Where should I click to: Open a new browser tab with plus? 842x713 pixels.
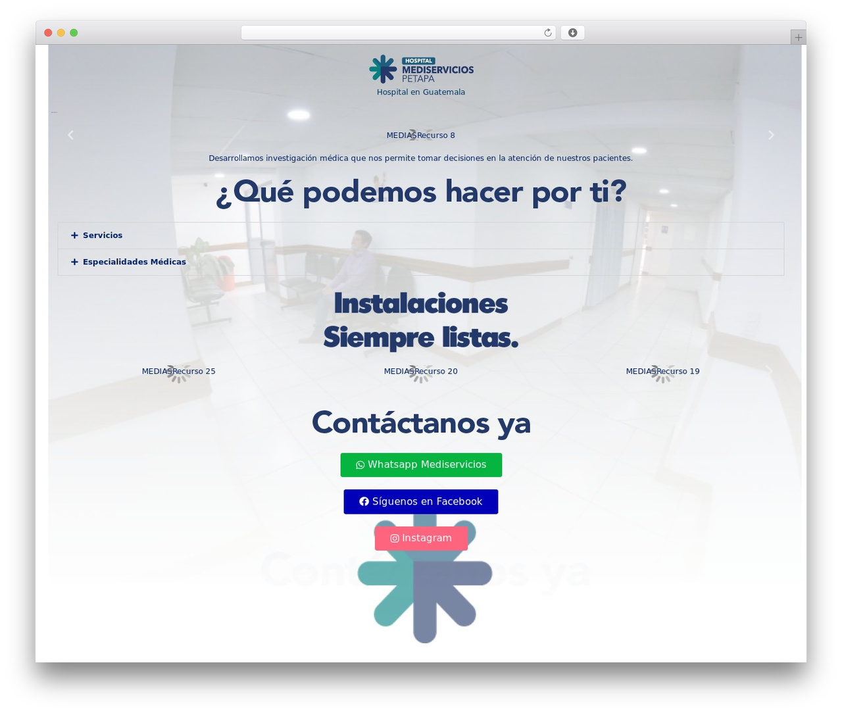pos(798,37)
